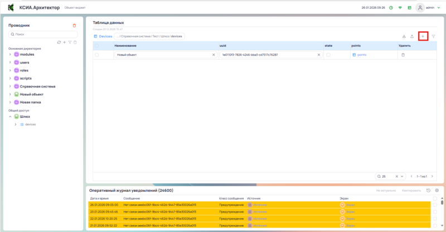Open the data table filter funnel icon

click(x=433, y=36)
